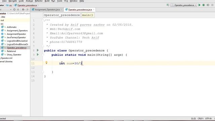
Task: Open the Project view selector dropdown arrow
Action: pos(11,10)
